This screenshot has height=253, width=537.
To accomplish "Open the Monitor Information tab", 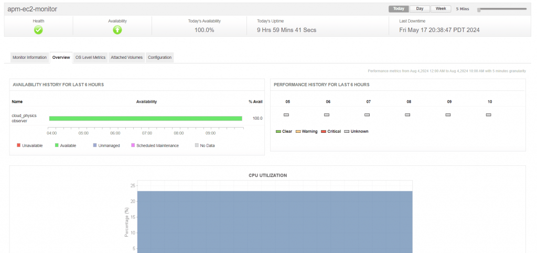I will tap(29, 57).
